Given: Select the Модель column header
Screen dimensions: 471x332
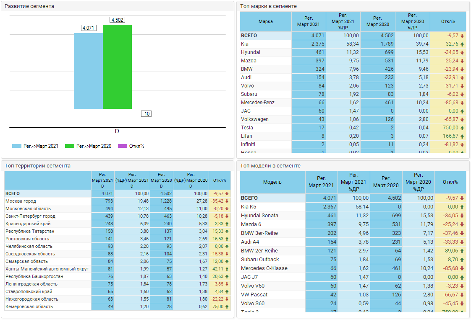Looking at the screenshot, I should click(x=272, y=182).
